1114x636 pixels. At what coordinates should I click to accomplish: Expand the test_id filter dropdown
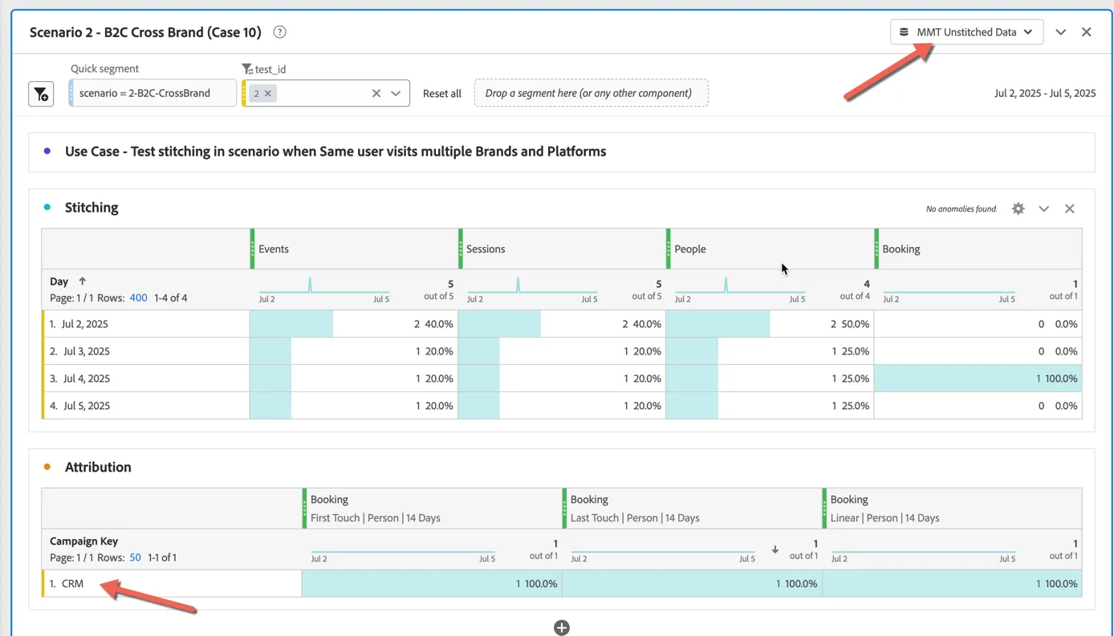(x=396, y=93)
